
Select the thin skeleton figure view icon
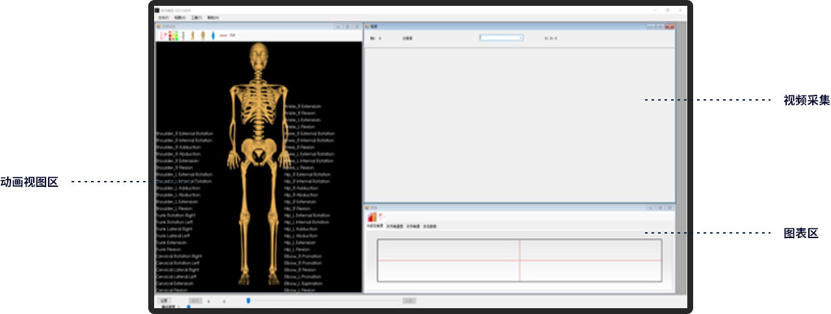pyautogui.click(x=183, y=36)
